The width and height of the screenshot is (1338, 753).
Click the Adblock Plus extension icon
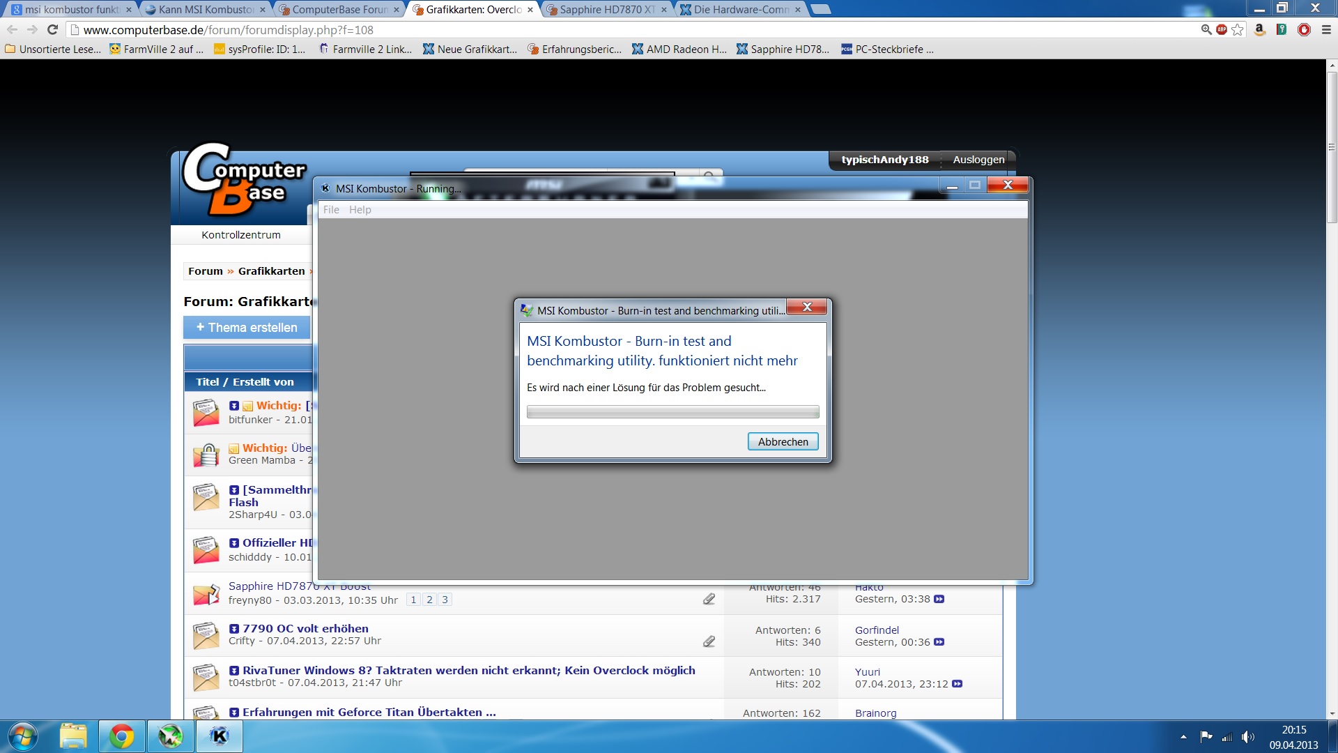point(1222,30)
